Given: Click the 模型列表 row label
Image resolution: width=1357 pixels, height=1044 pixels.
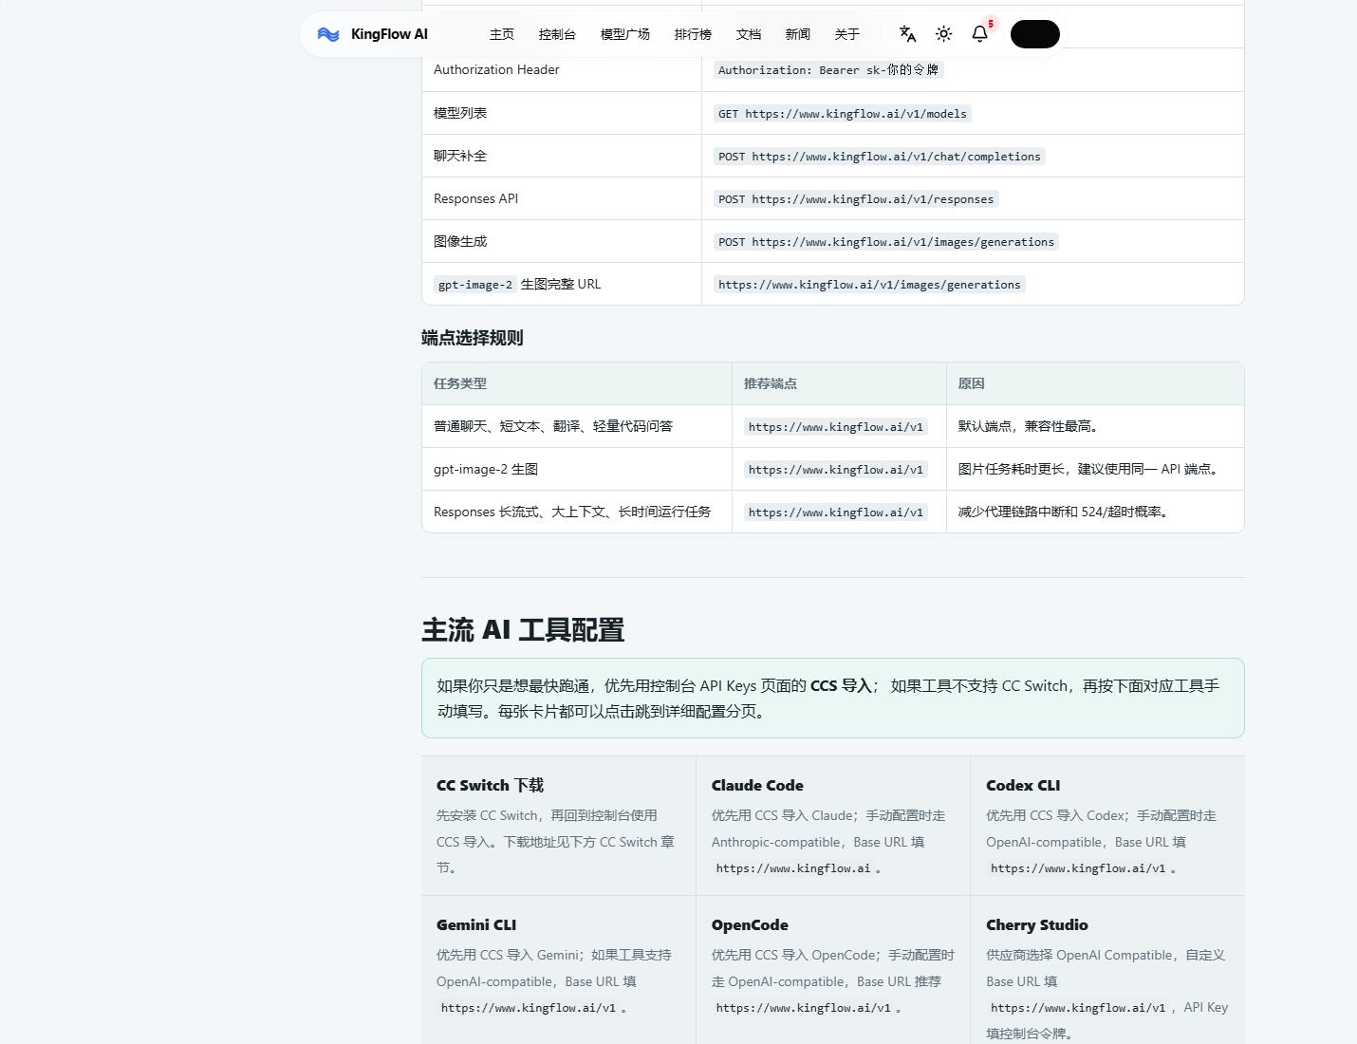Looking at the screenshot, I should click(x=460, y=113).
